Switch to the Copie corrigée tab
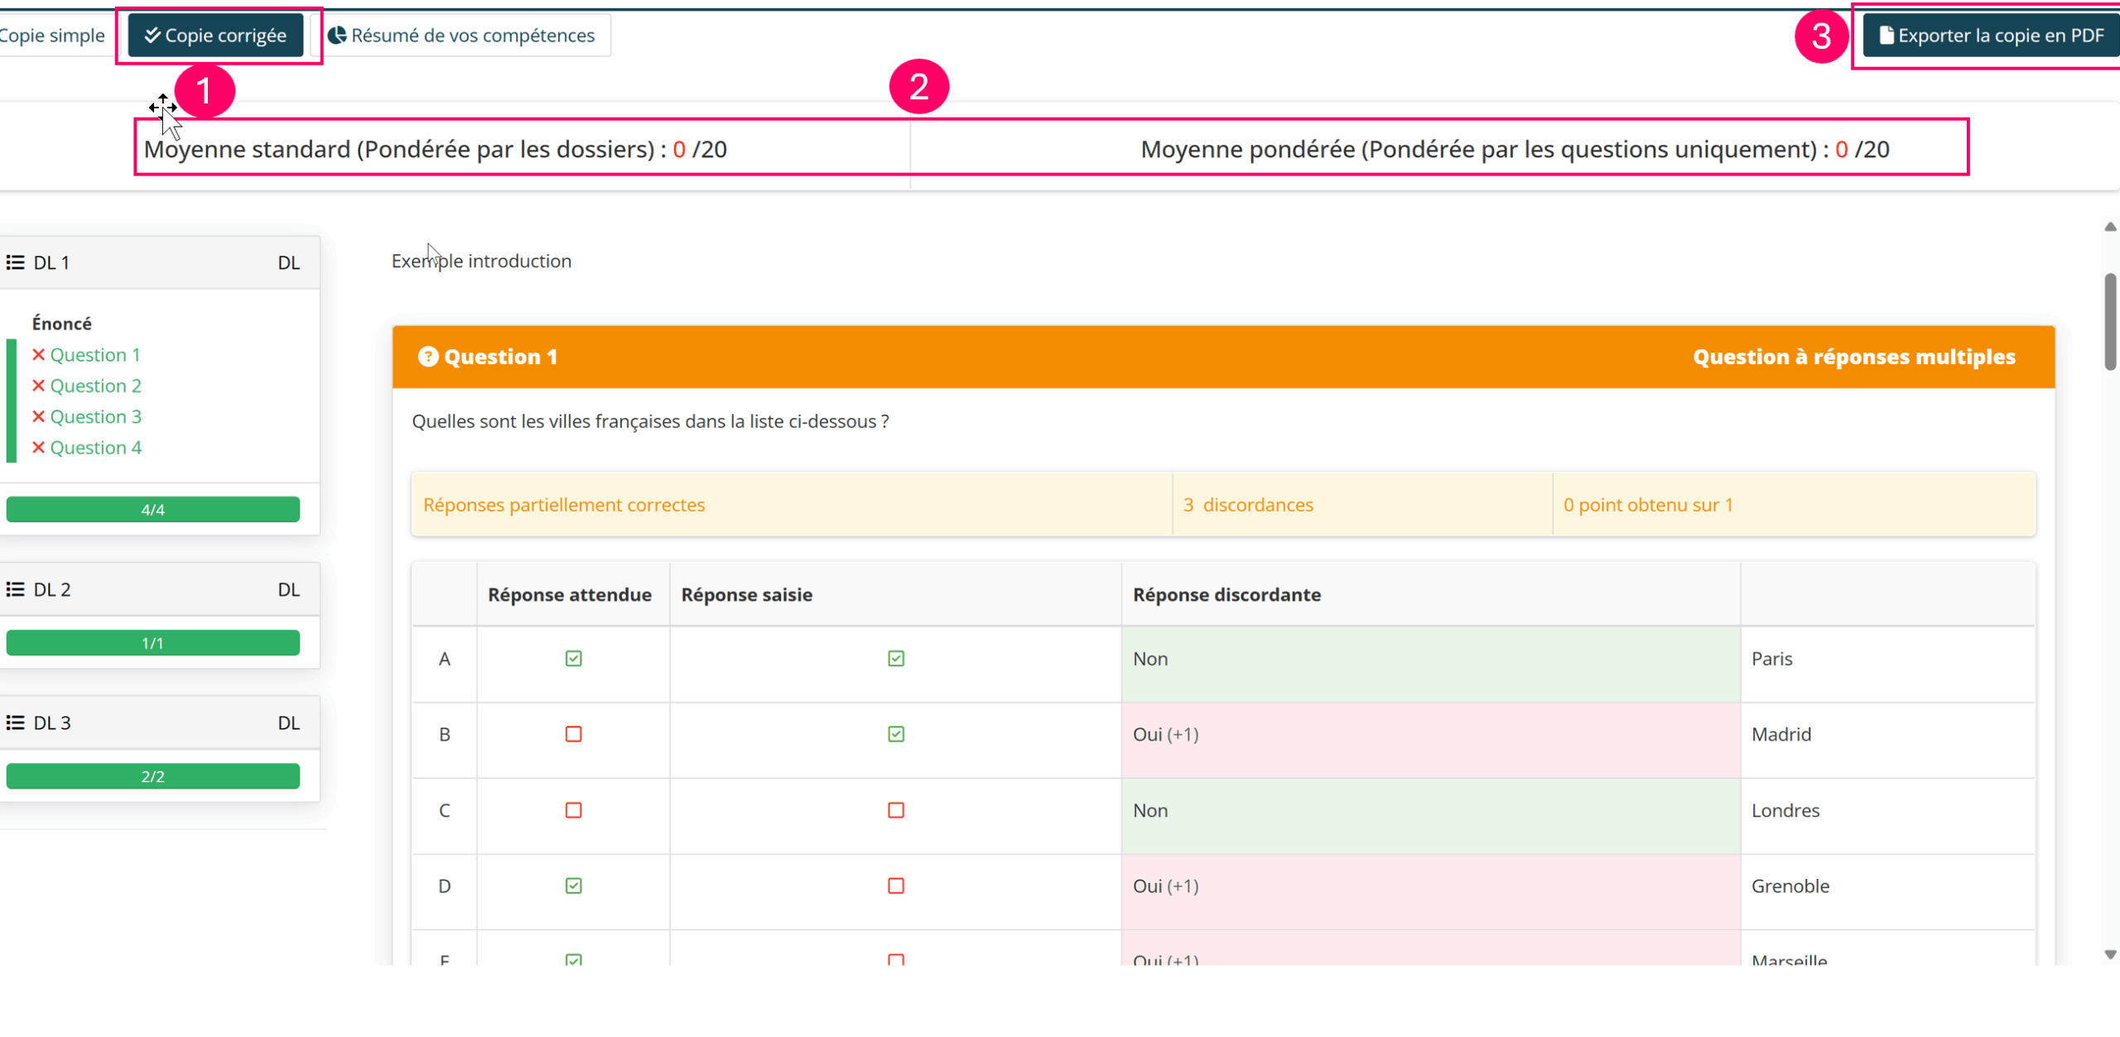This screenshot has width=2120, height=1037. (216, 36)
